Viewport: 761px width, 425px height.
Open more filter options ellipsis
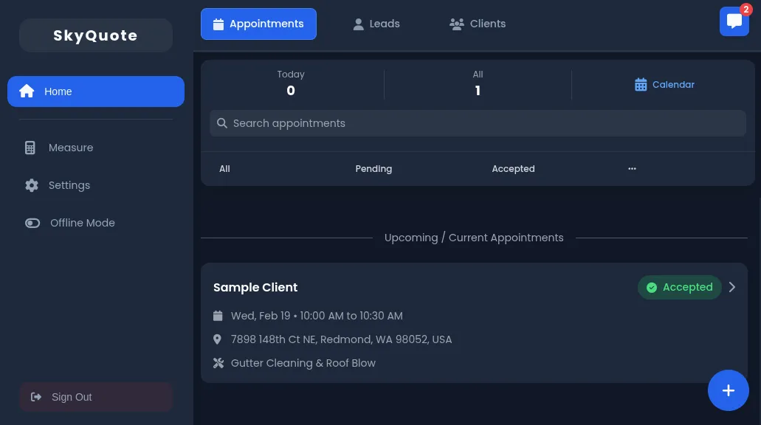pyautogui.click(x=632, y=169)
